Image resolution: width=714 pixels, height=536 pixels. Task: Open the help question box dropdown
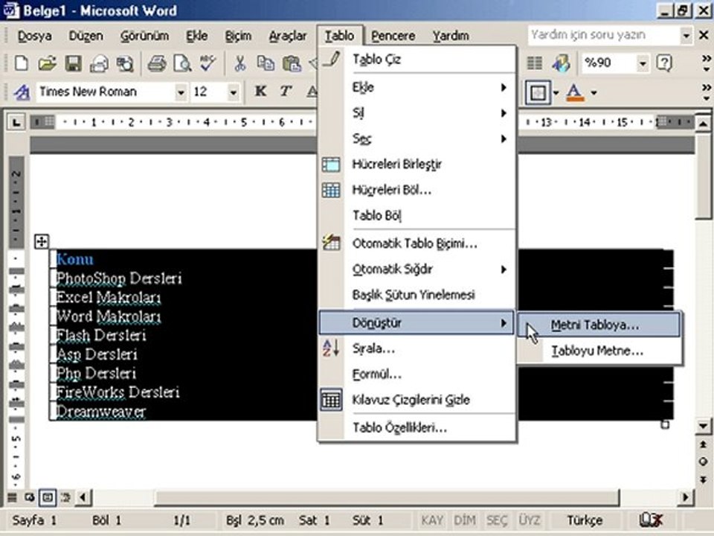(686, 35)
